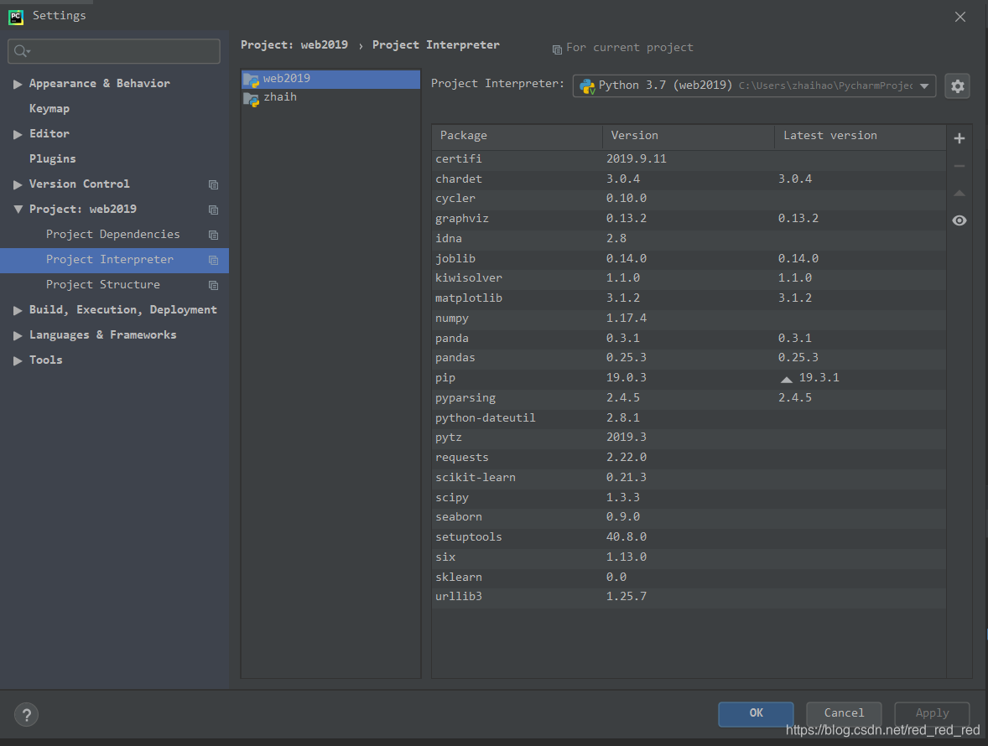Click the Package column header
988x746 pixels.
click(x=517, y=136)
